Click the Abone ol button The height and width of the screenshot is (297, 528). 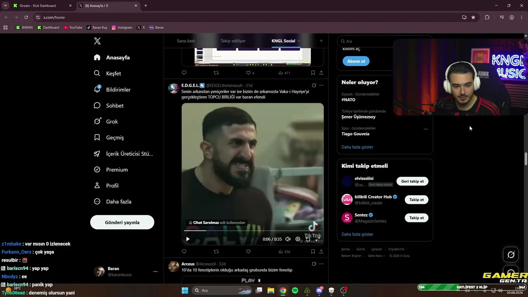pyautogui.click(x=356, y=61)
